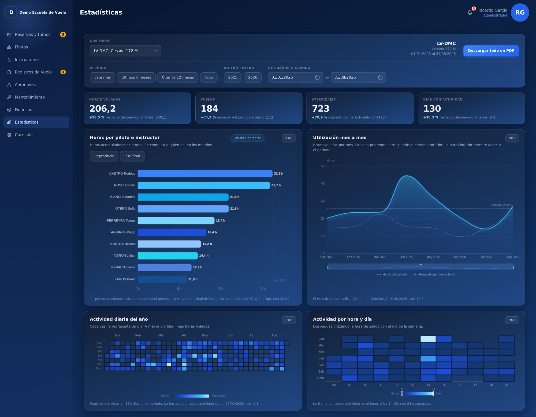536x417 pixels.
Task: Click the left handle of the month zoom slider
Action: point(328,267)
